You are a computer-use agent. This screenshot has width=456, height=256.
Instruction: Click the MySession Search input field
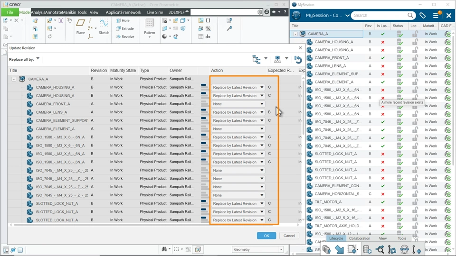coord(378,15)
